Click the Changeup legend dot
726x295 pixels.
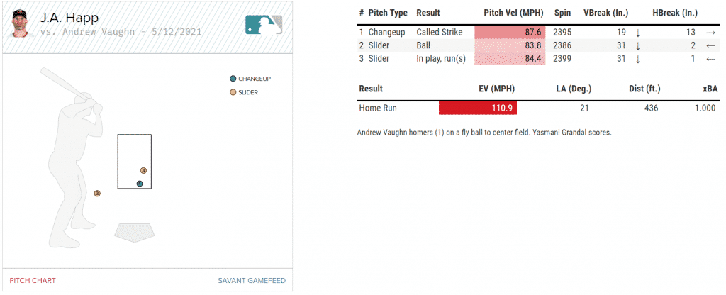click(x=233, y=79)
